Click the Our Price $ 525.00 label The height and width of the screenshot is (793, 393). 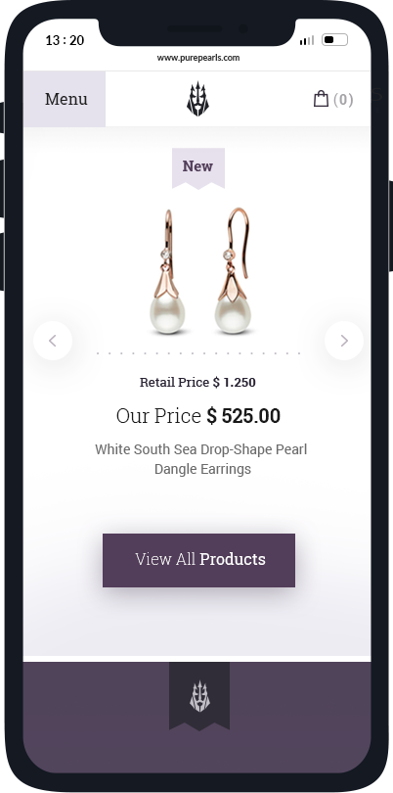coord(198,416)
